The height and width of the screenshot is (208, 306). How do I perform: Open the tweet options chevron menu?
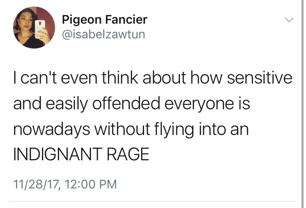pos(289,20)
